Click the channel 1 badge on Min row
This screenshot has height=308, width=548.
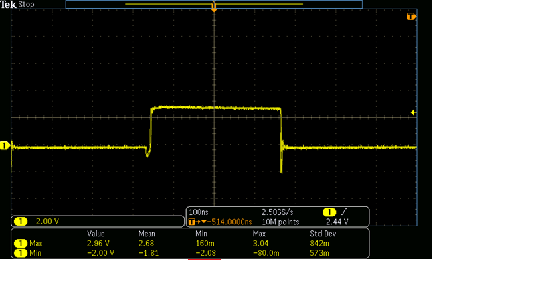[21, 253]
